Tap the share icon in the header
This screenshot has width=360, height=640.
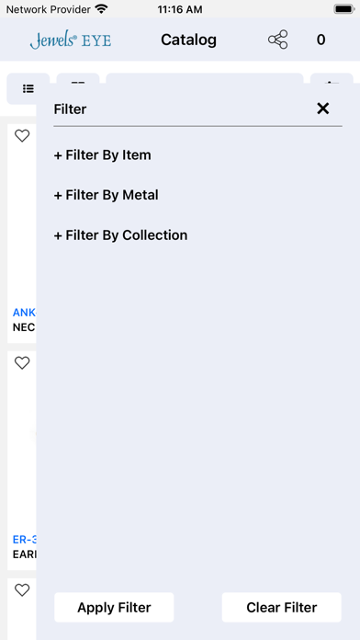(x=277, y=40)
